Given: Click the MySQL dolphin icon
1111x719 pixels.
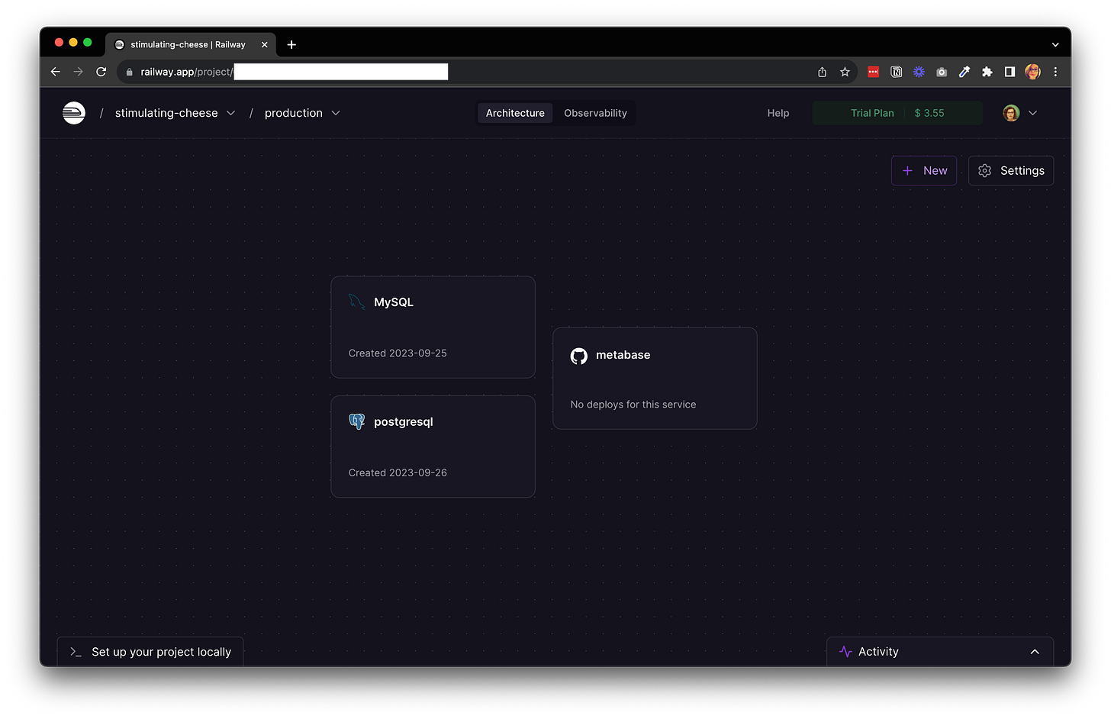Looking at the screenshot, I should point(356,301).
